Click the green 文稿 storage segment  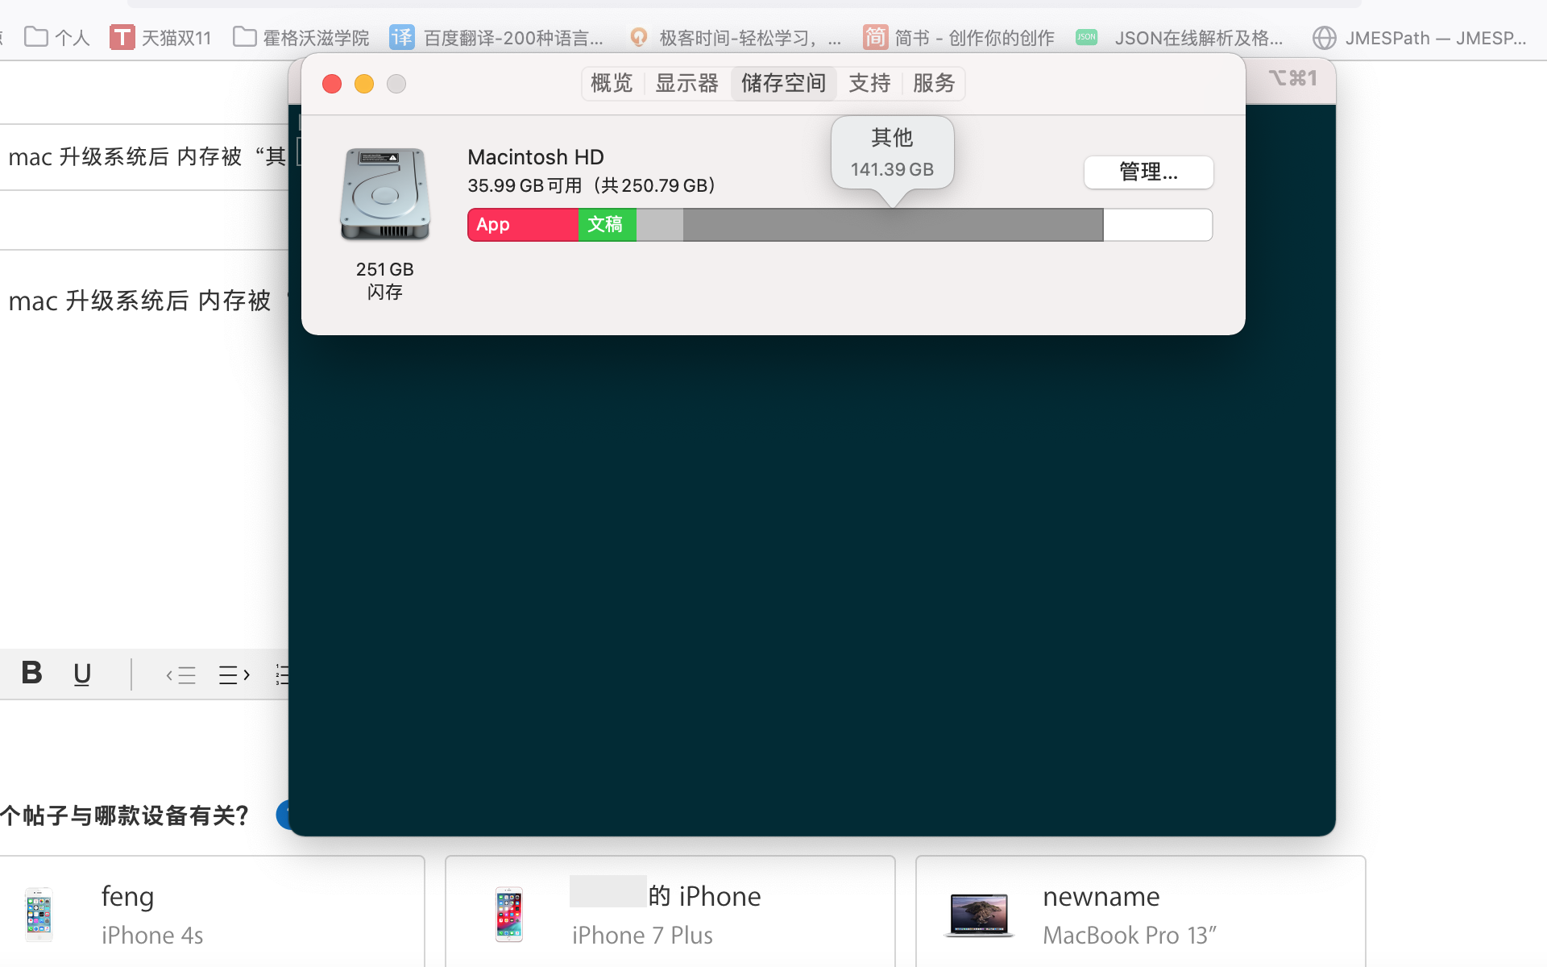606,225
